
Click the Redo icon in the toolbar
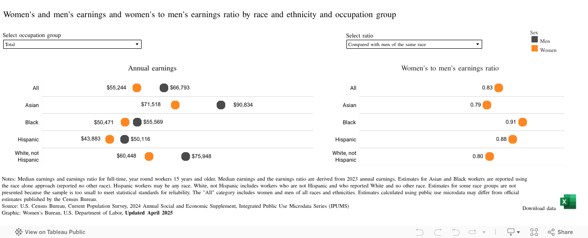(437, 232)
